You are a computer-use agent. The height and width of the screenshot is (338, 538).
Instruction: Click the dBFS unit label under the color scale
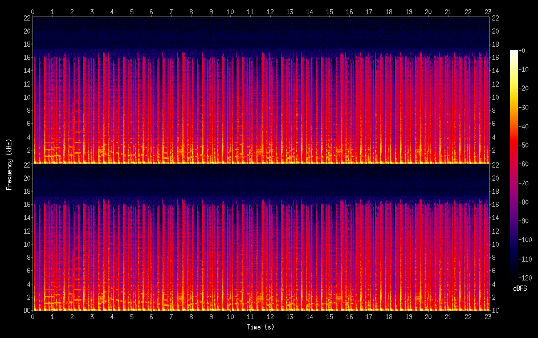point(520,288)
